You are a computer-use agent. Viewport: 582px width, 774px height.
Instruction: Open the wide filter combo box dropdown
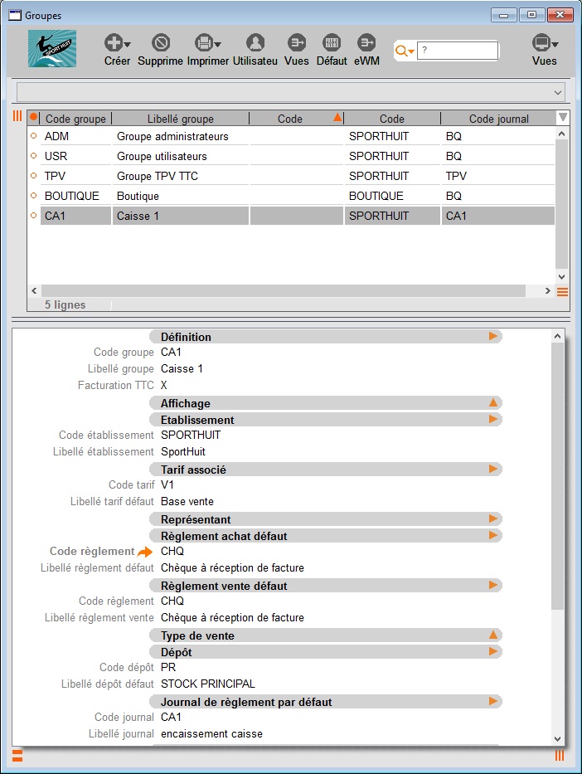click(558, 92)
